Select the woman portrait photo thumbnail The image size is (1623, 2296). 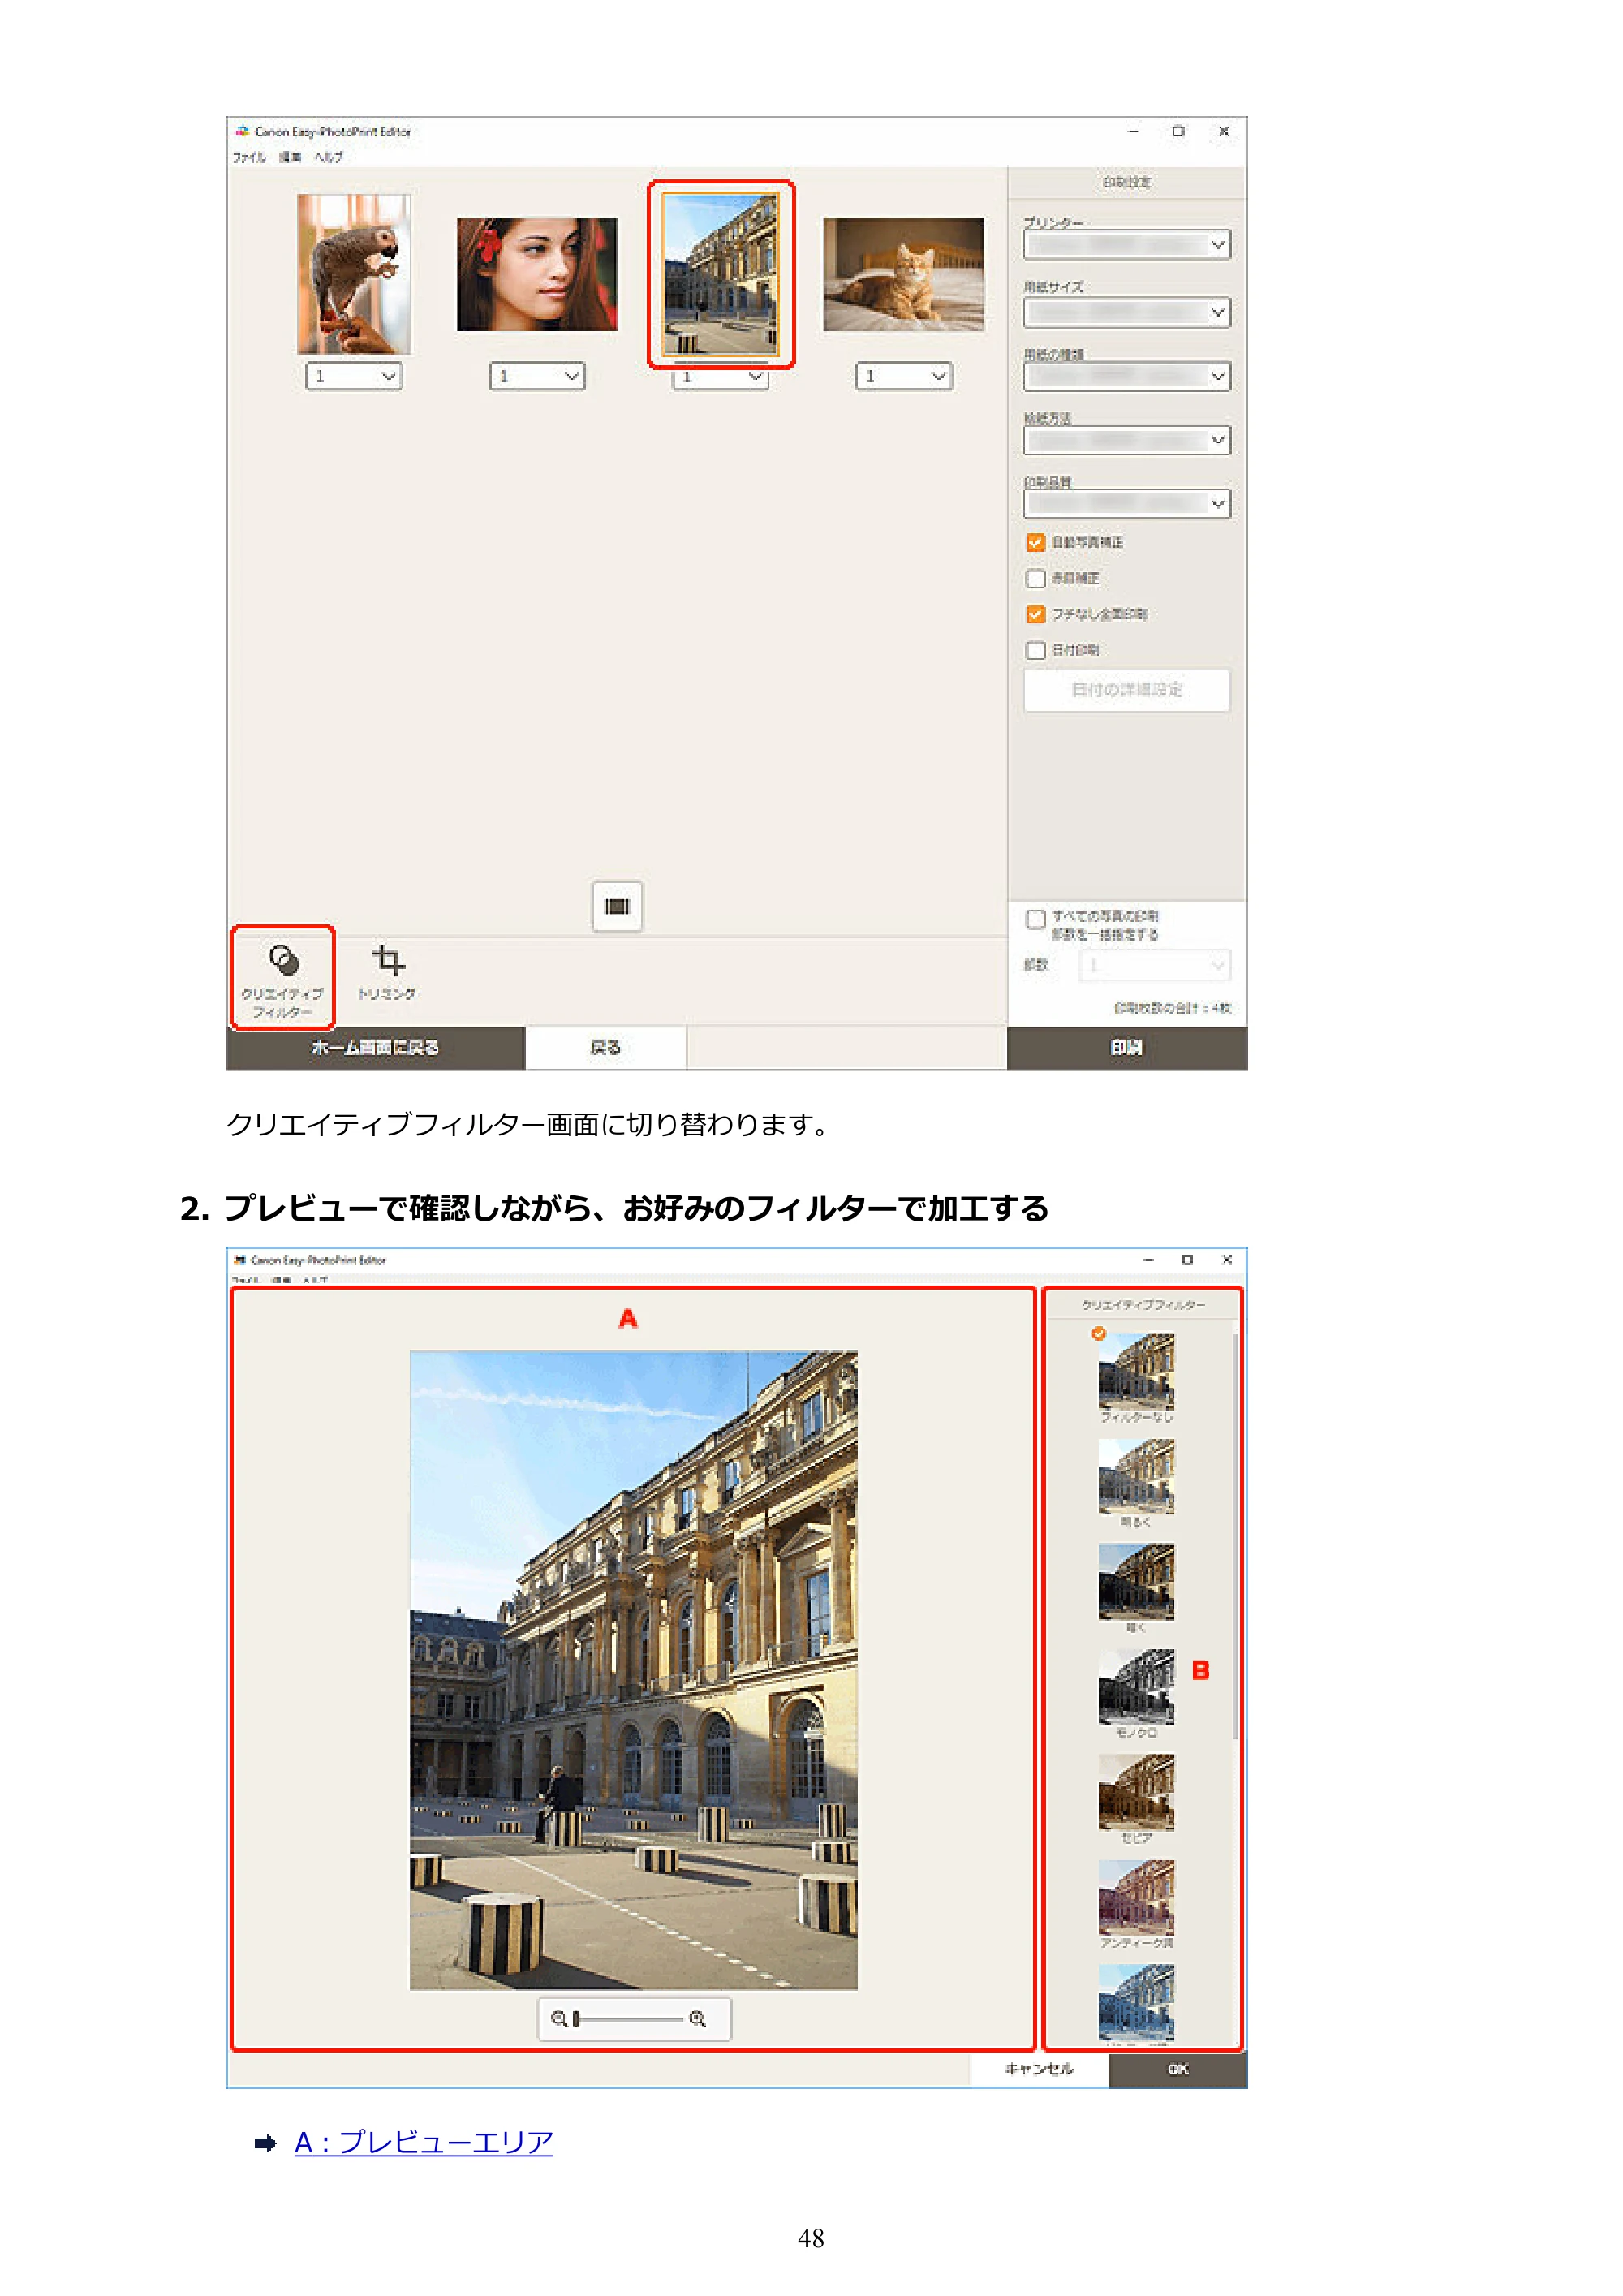click(537, 274)
